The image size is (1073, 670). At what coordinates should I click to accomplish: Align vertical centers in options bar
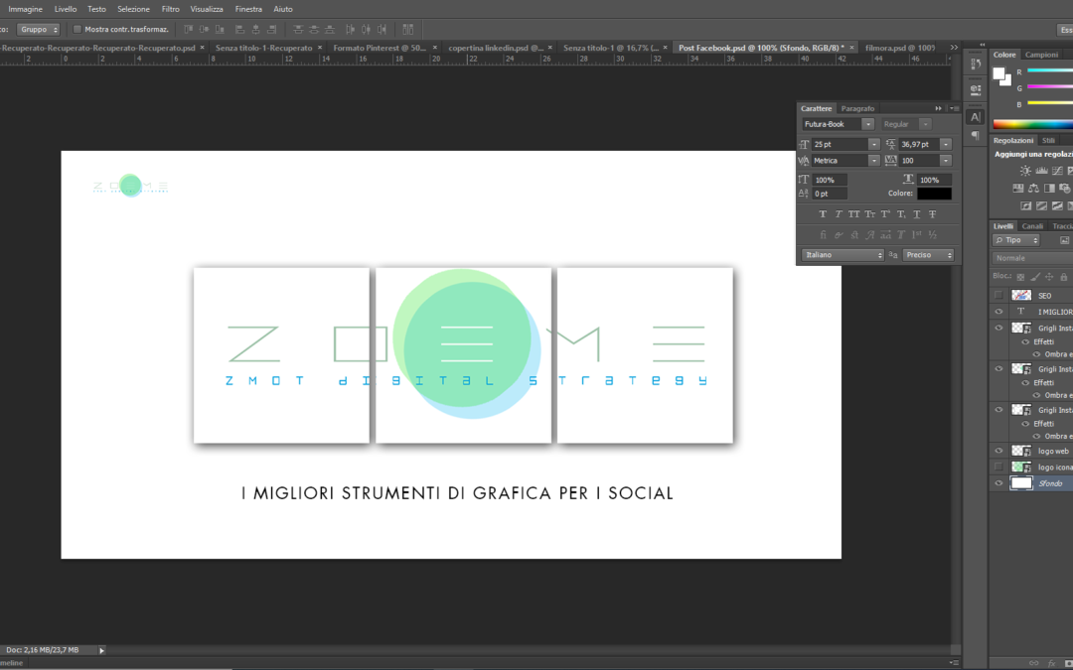click(204, 30)
